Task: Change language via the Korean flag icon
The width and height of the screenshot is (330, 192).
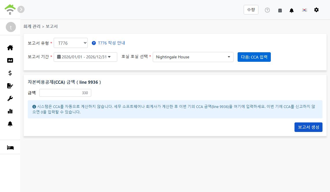Action: pyautogui.click(x=305, y=10)
